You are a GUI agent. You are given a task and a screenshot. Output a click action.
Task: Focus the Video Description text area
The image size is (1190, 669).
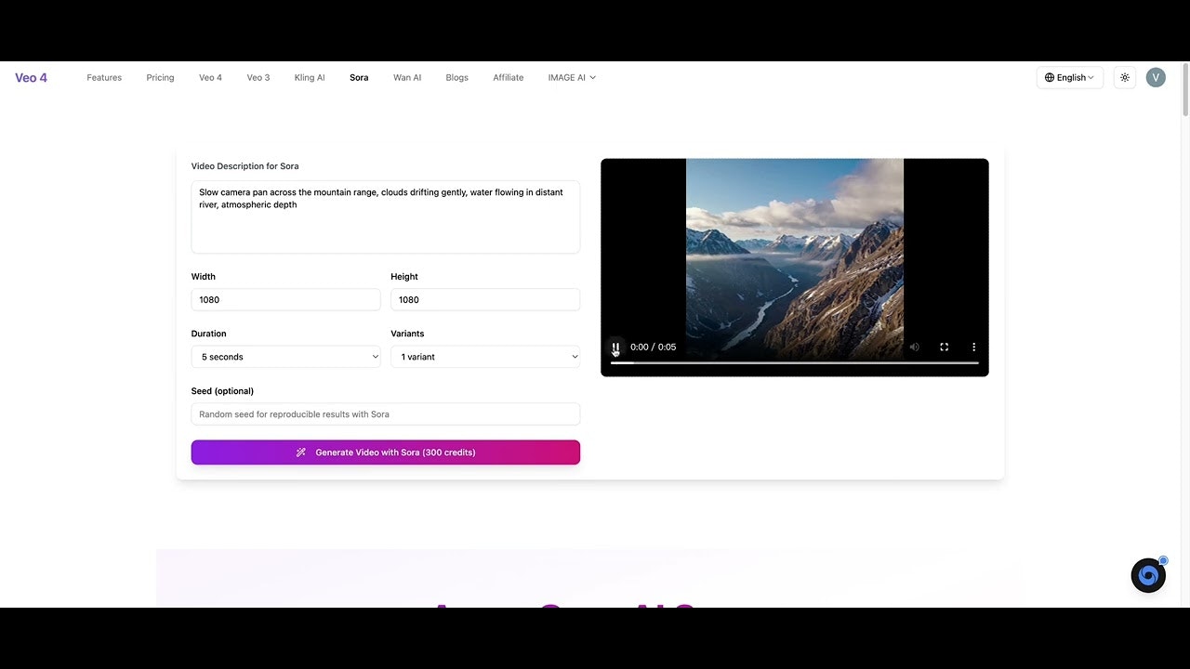(386, 216)
